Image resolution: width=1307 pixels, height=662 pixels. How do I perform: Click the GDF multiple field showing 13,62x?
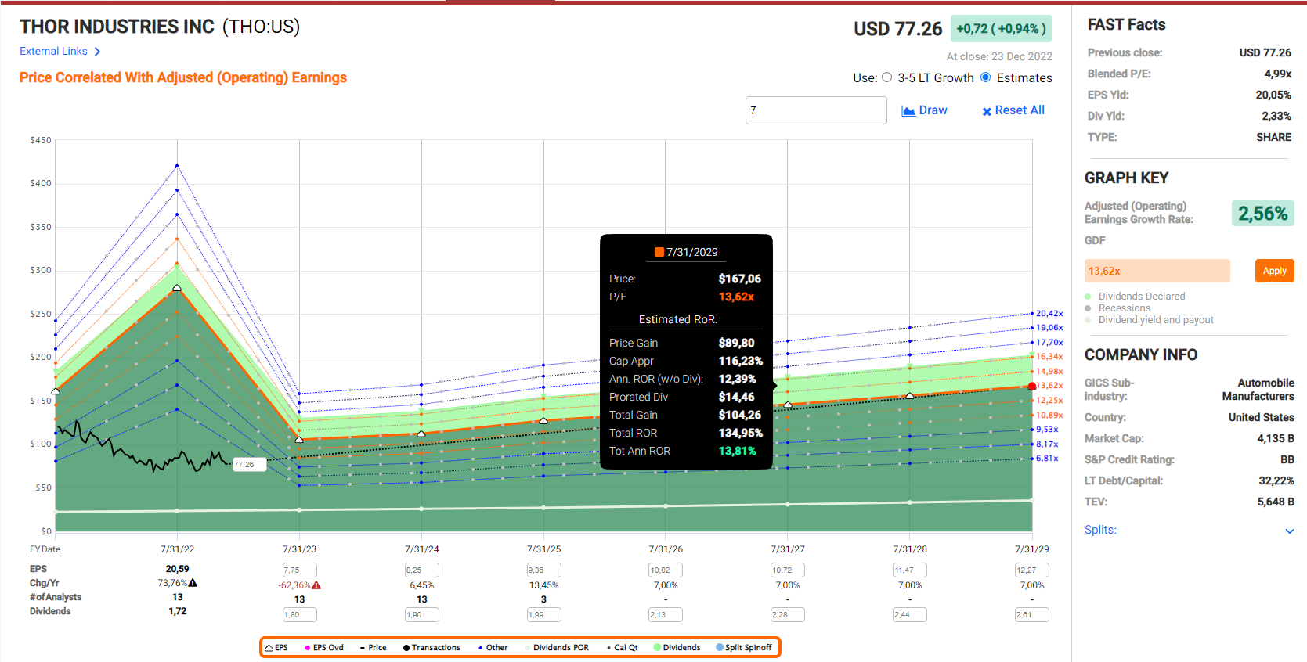(x=1157, y=271)
